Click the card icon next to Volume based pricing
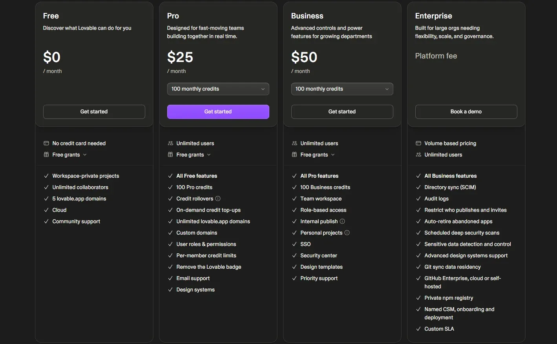The height and width of the screenshot is (344, 557). coord(418,143)
